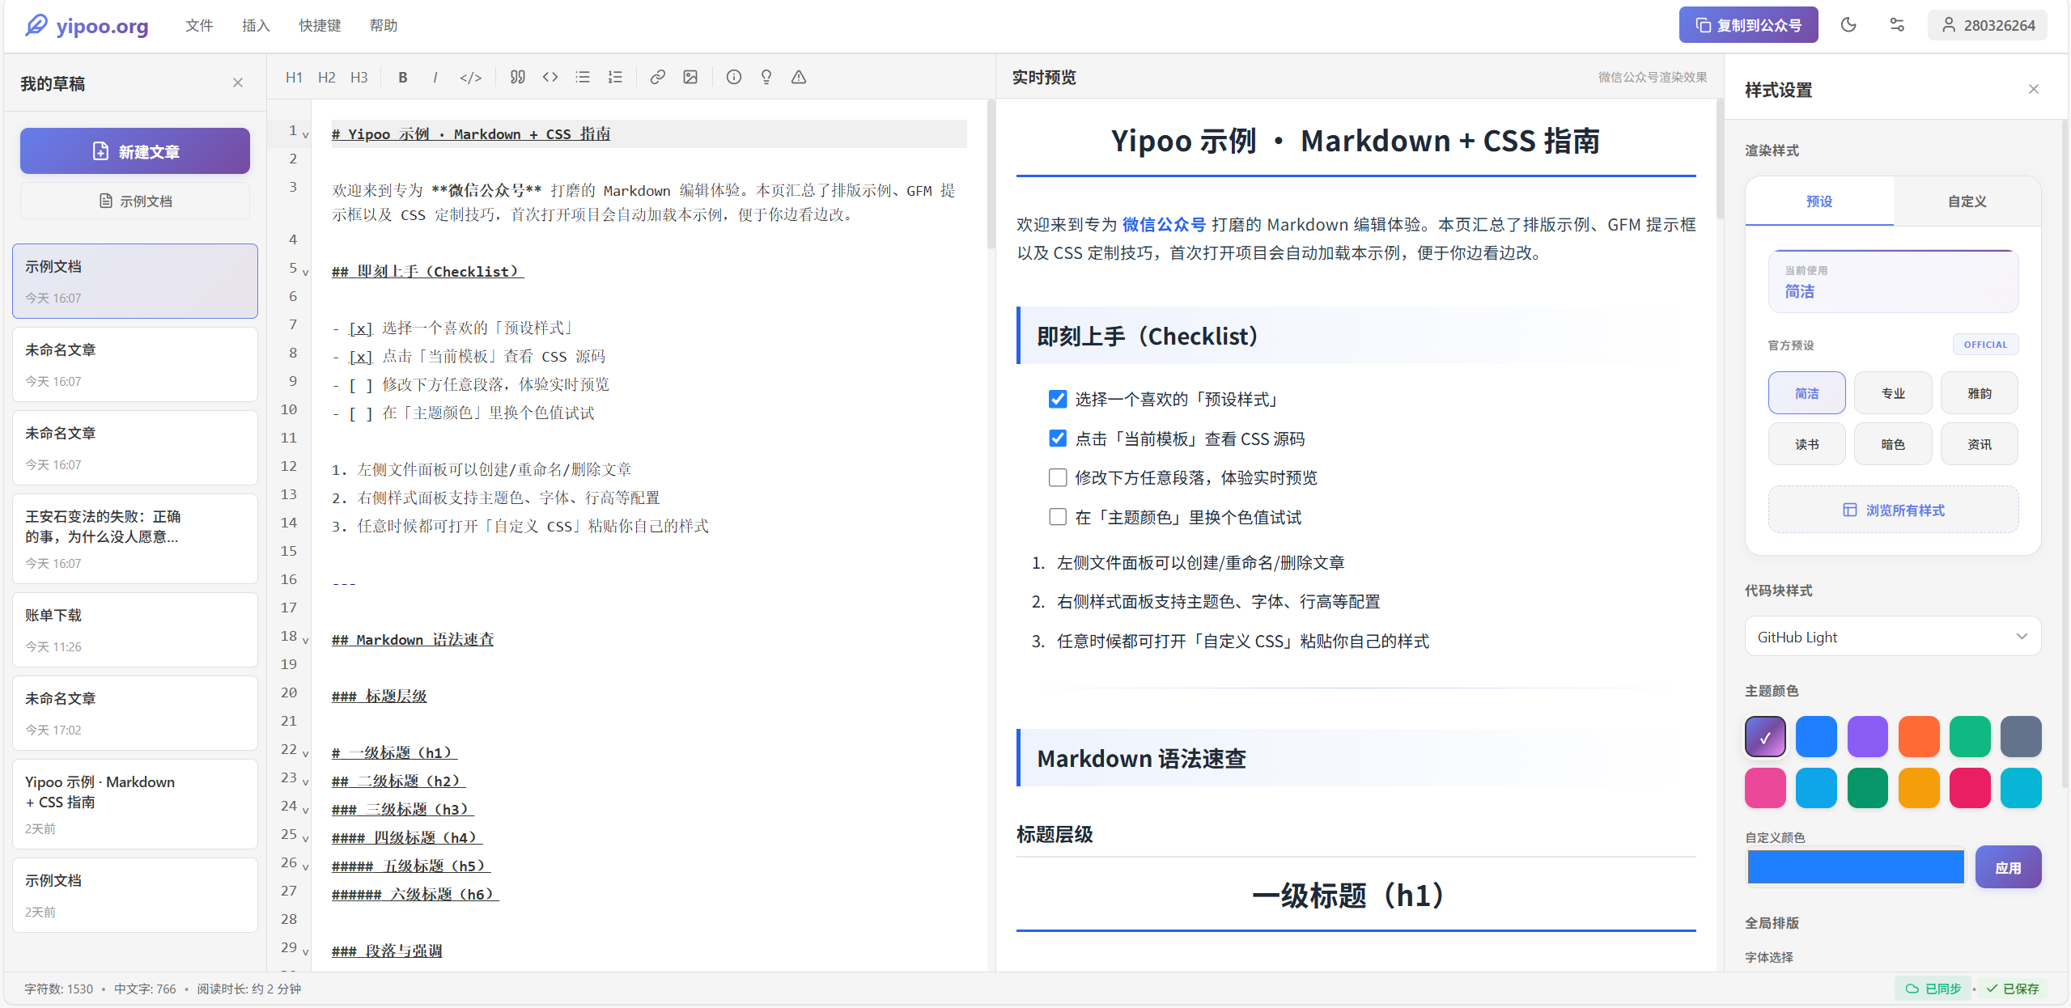The height and width of the screenshot is (1008, 2071).
Task: Click the 复制到公众号 button
Action: tap(1748, 24)
